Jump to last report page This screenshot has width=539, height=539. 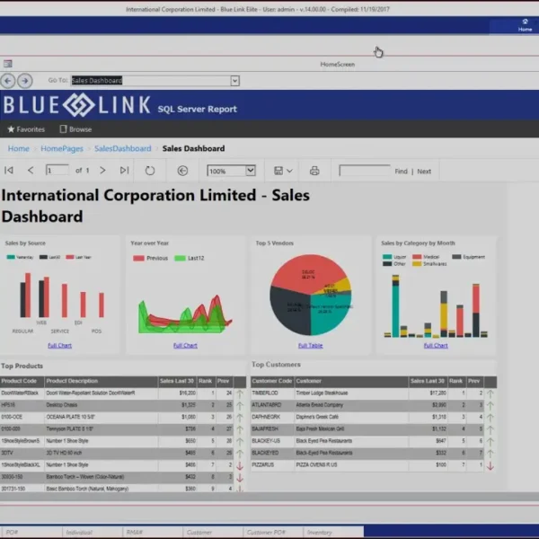(124, 171)
